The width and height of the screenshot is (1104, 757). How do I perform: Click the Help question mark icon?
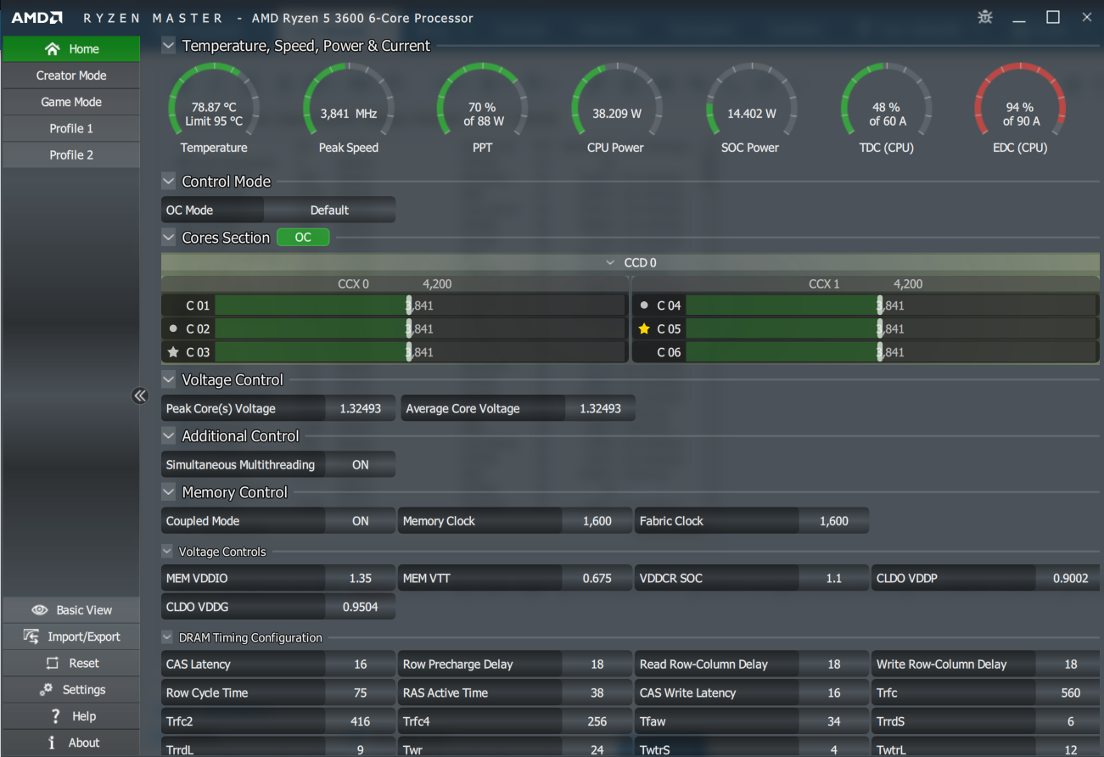[55, 716]
